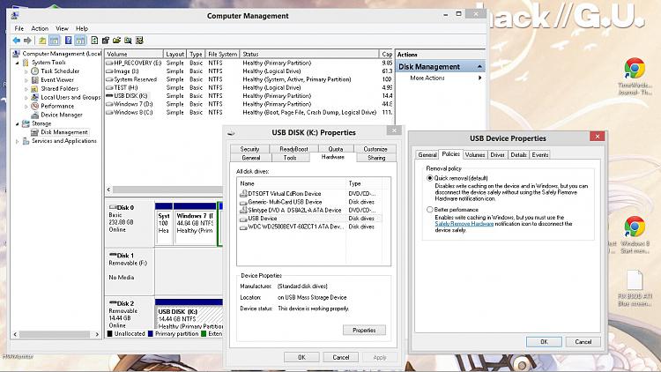Click the last toolbar icon with checkmark grid

pos(139,41)
